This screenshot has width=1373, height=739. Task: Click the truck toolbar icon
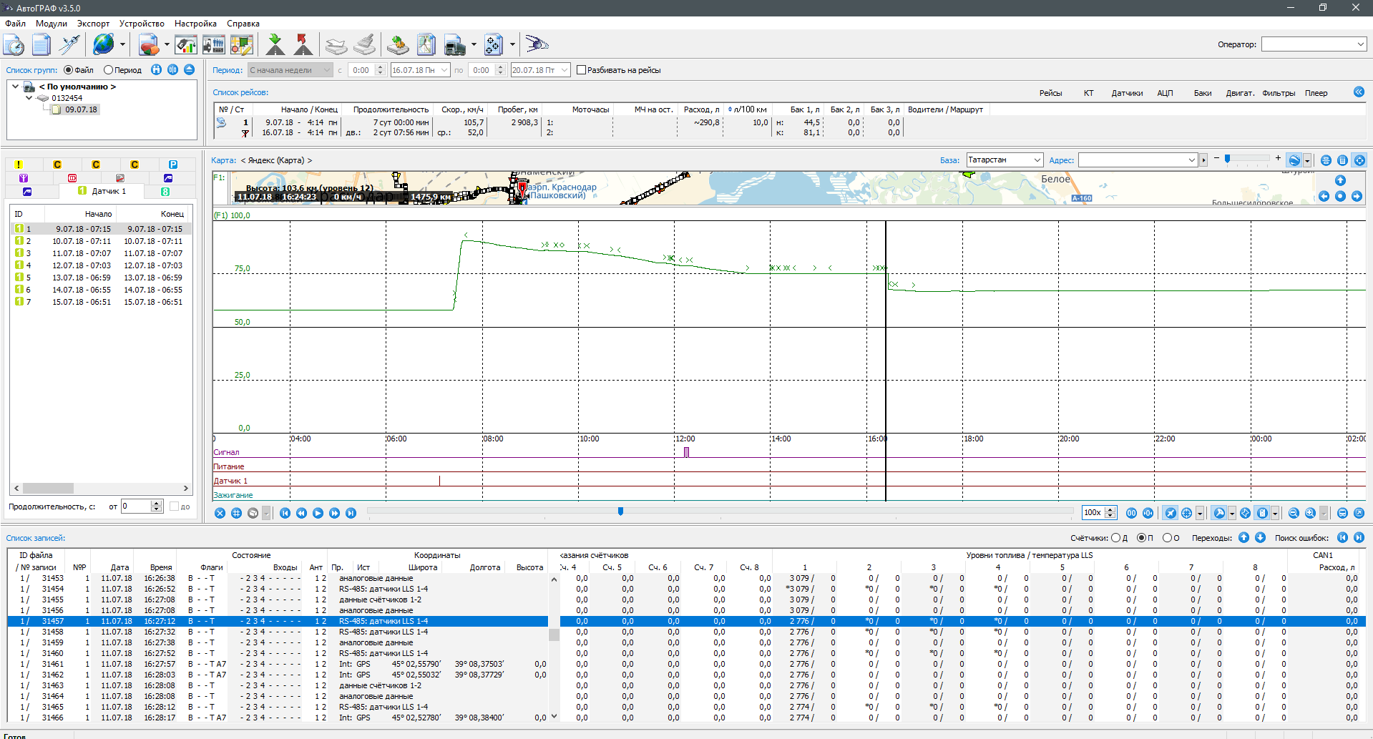click(x=454, y=45)
